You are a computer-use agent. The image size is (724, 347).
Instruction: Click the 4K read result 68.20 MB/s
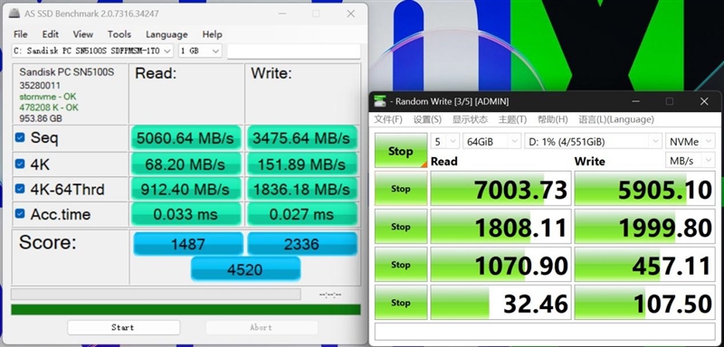(186, 164)
